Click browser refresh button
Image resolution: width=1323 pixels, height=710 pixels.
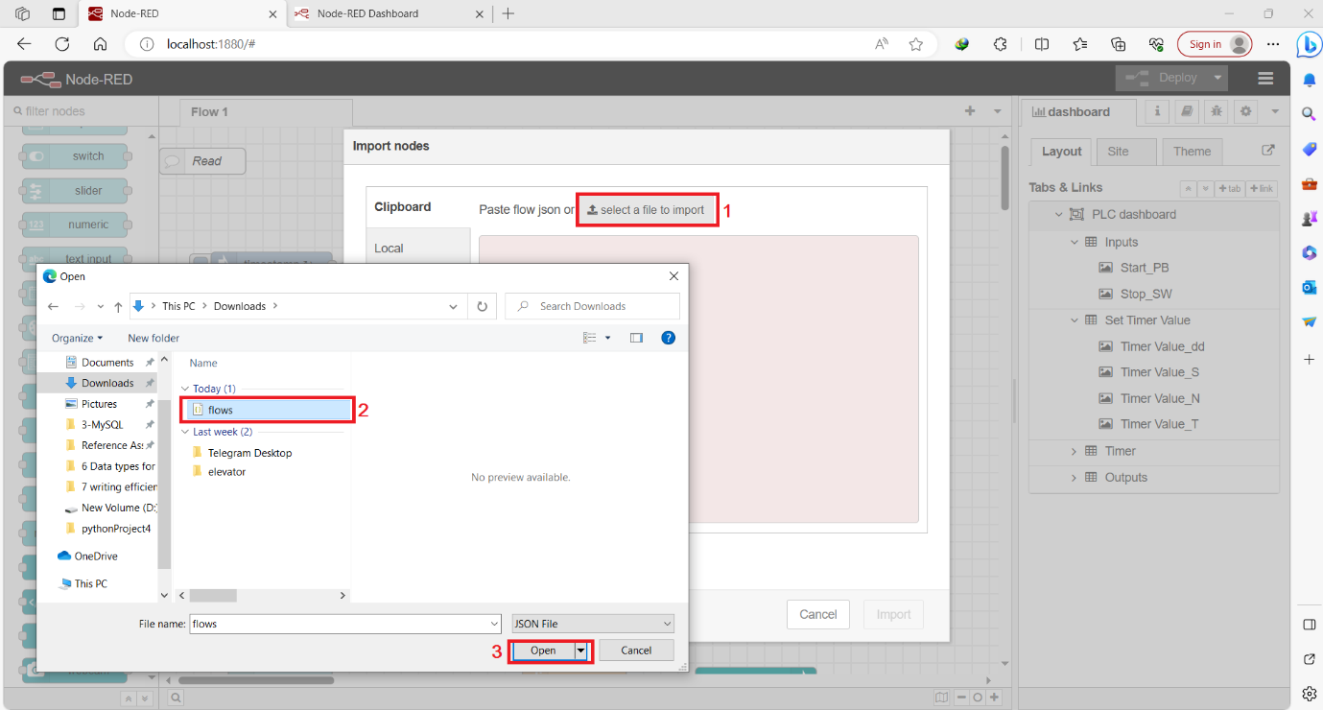coord(62,44)
